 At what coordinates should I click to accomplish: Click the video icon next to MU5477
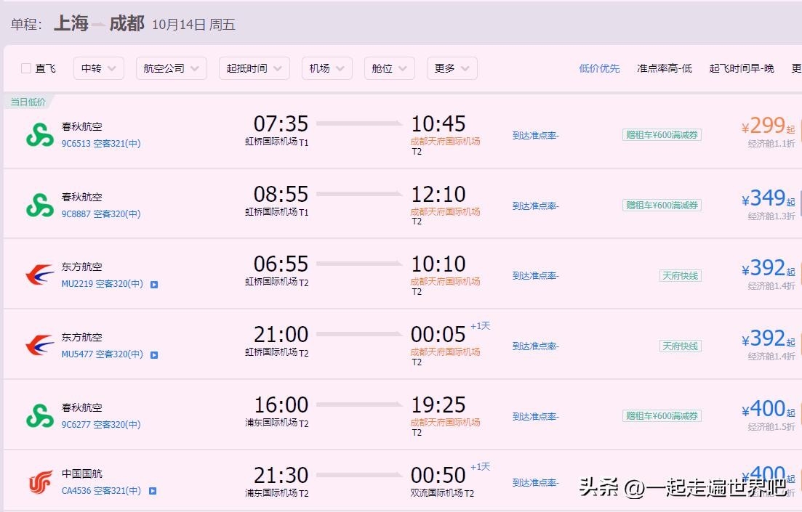[x=154, y=355]
